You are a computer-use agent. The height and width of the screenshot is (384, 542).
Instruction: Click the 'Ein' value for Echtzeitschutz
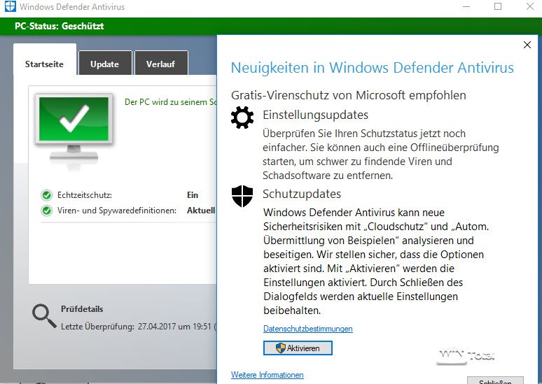193,195
